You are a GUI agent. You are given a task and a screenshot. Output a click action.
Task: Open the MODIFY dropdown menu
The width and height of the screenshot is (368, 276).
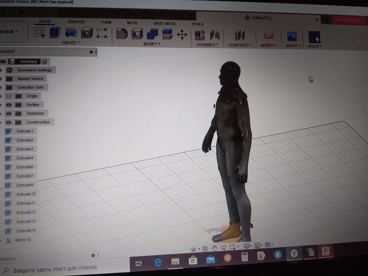coord(152,44)
